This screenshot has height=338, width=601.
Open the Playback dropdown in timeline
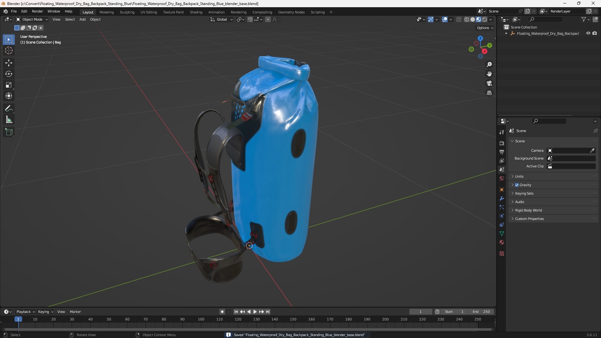(25, 312)
